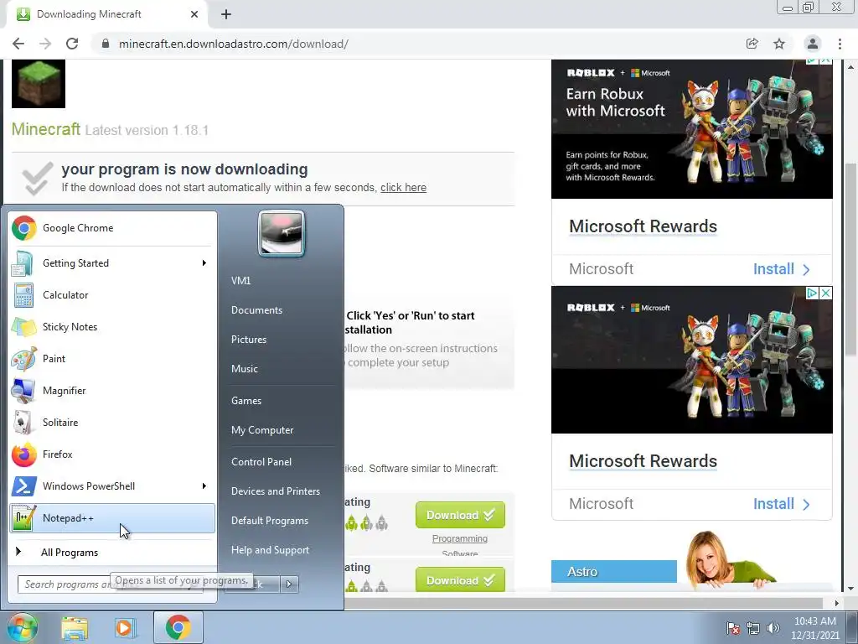Bookmark this page with the star
Screen dimensions: 858x644
pyautogui.click(x=779, y=44)
